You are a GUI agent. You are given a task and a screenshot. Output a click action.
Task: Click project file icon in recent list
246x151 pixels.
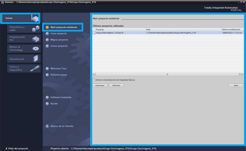tap(94, 33)
